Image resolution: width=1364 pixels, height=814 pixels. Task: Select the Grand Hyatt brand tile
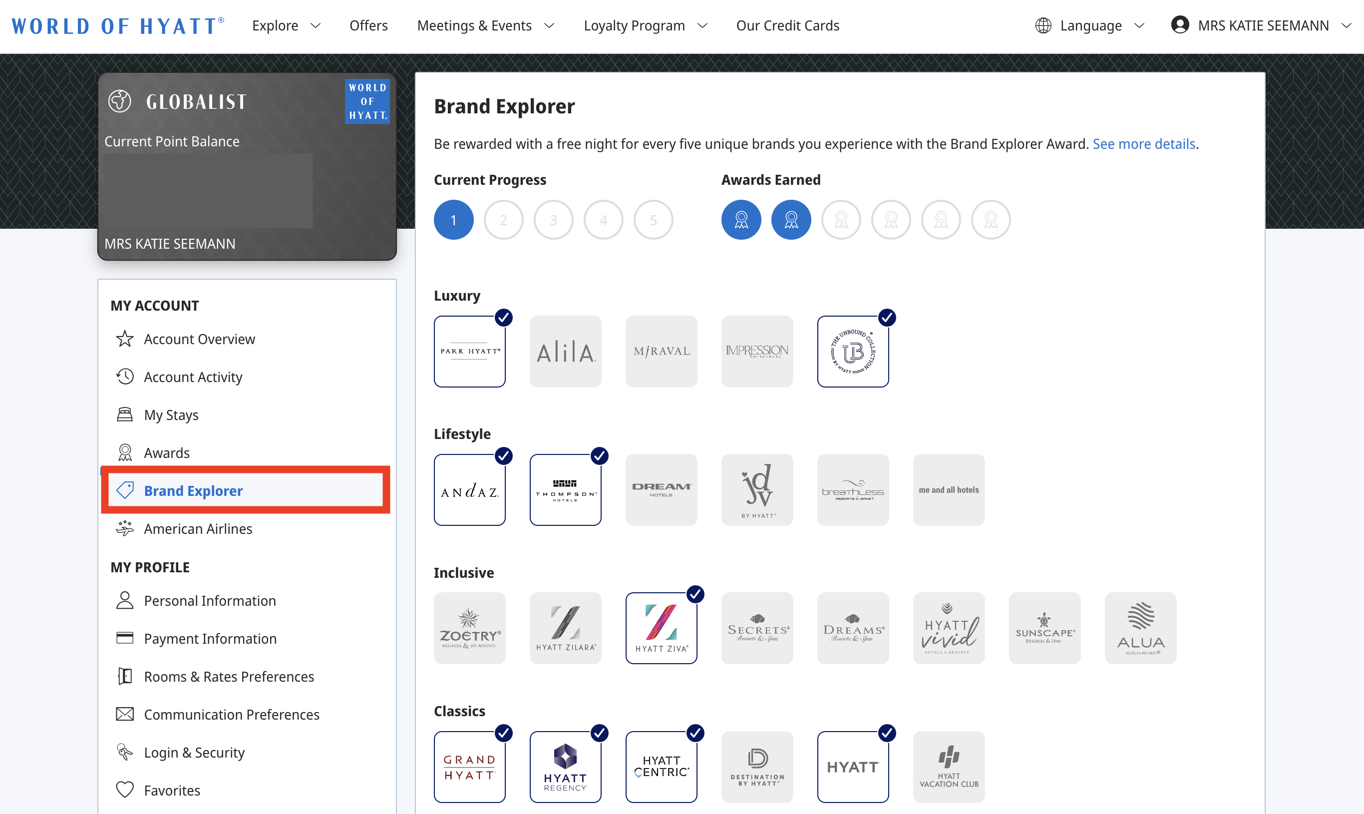click(x=470, y=767)
